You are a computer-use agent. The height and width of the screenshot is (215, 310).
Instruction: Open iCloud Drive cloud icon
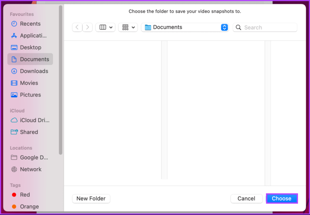(x=14, y=120)
